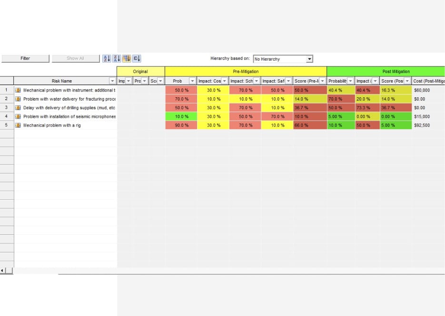
Task: Click the multi-column sort icon
Action: click(126, 58)
